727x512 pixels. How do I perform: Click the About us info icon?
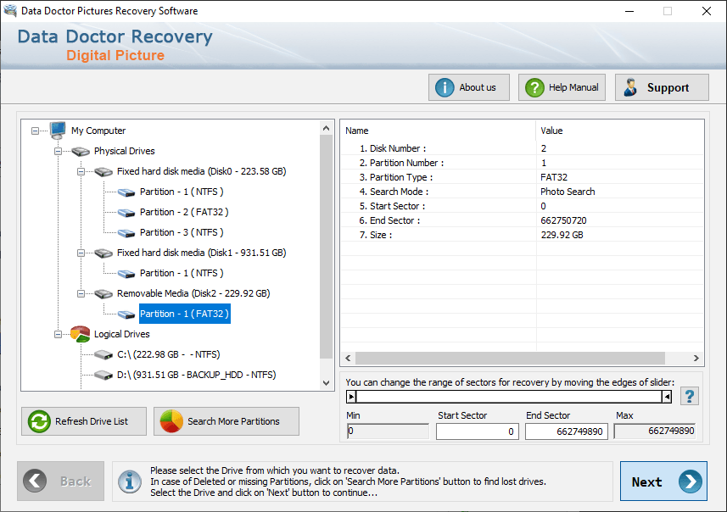tap(445, 87)
